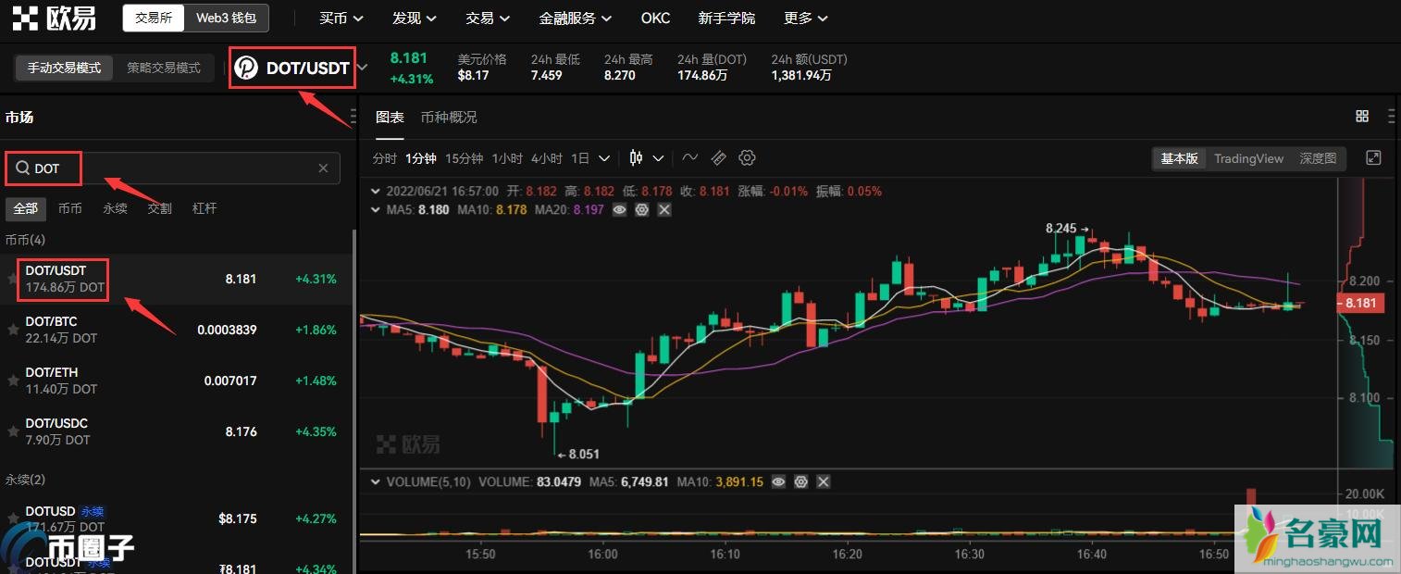Image resolution: width=1401 pixels, height=574 pixels.
Task: Collapse the OHLC date info row
Action: (375, 191)
